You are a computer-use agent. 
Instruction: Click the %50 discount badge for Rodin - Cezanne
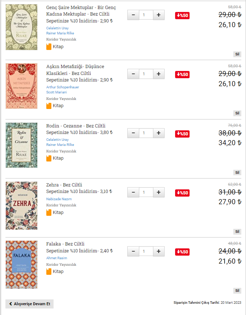[182, 134]
